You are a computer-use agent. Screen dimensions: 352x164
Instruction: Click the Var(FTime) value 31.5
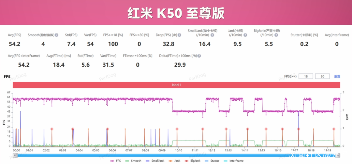tap(108, 65)
